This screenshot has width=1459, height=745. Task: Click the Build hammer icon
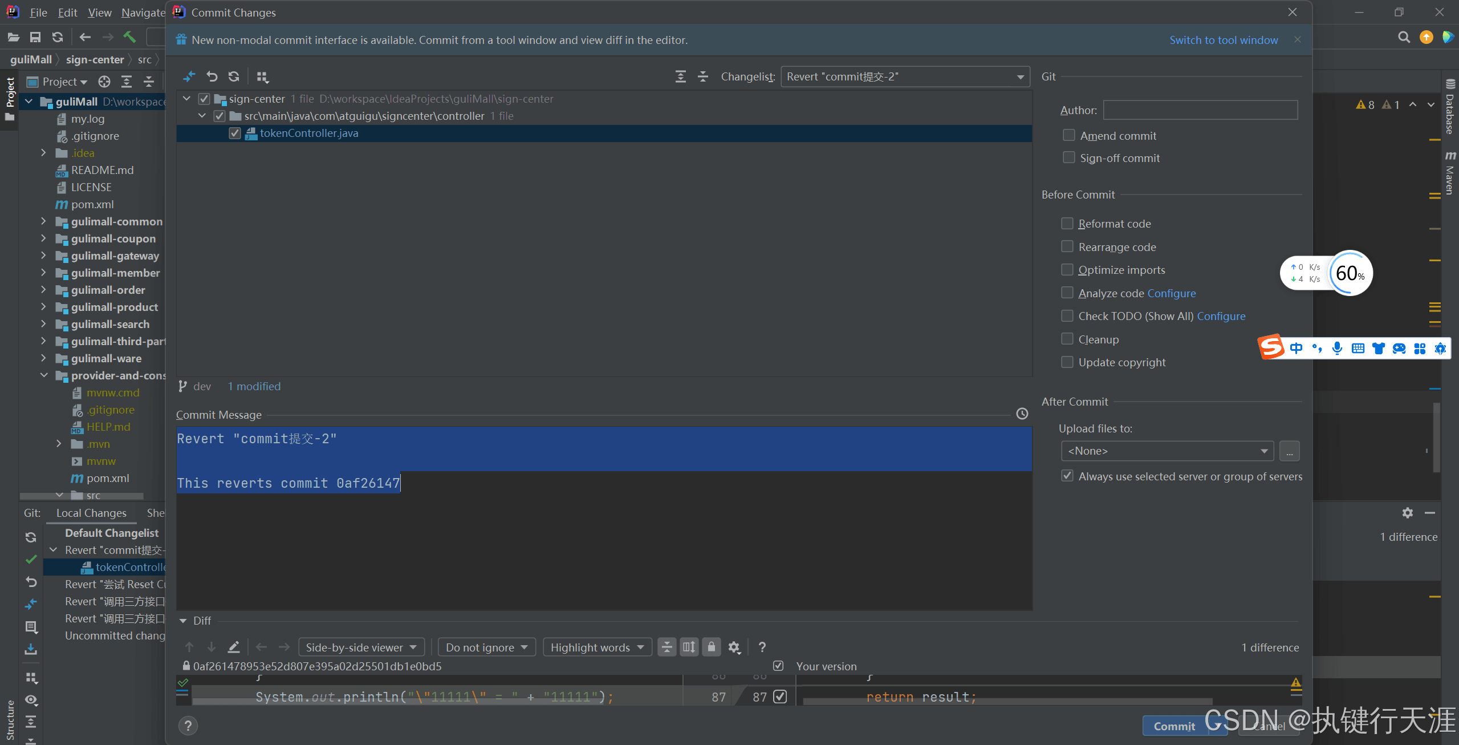click(130, 37)
